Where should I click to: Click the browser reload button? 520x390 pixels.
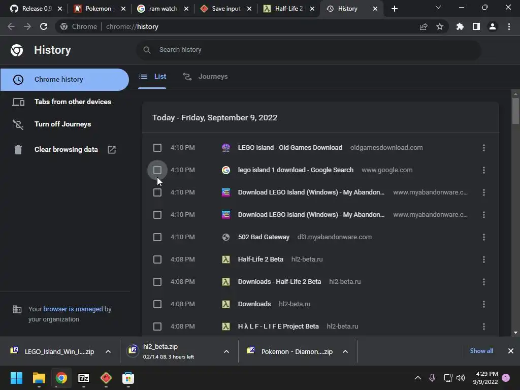tap(44, 26)
